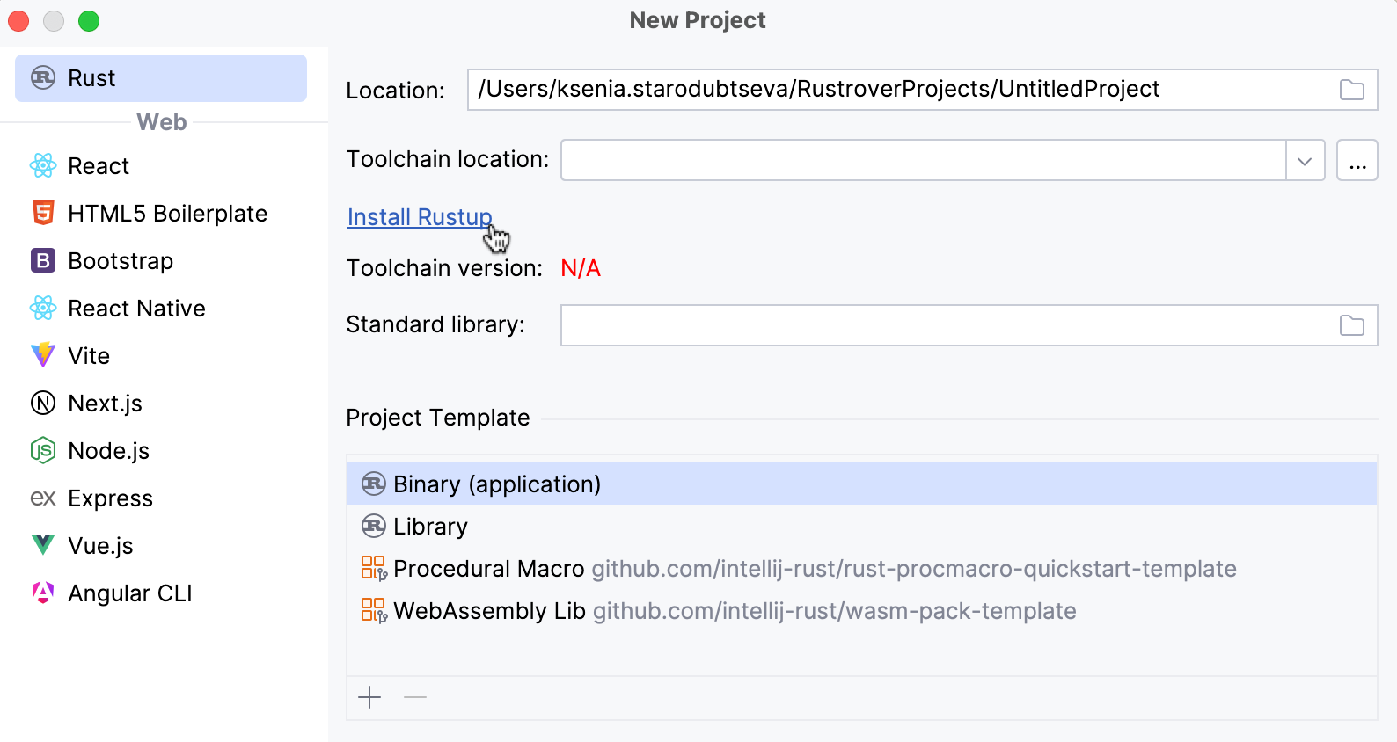1397x742 pixels.
Task: Select the Rust project type
Action: [x=160, y=78]
